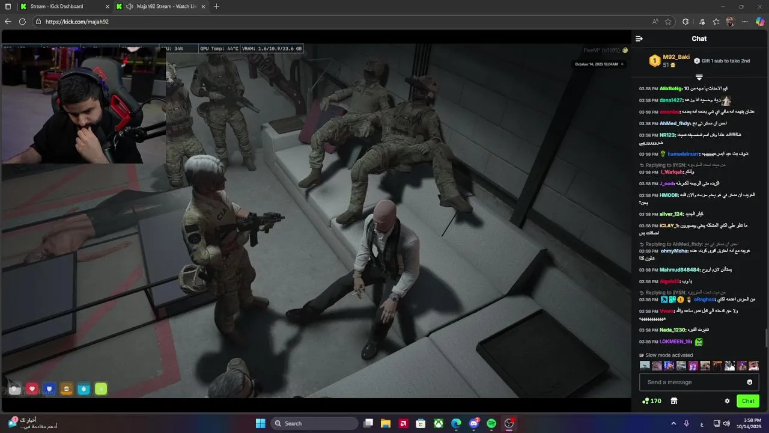Image resolution: width=769 pixels, height=433 pixels.
Task: Open I_Wafqah's username in chat
Action: [672, 172]
